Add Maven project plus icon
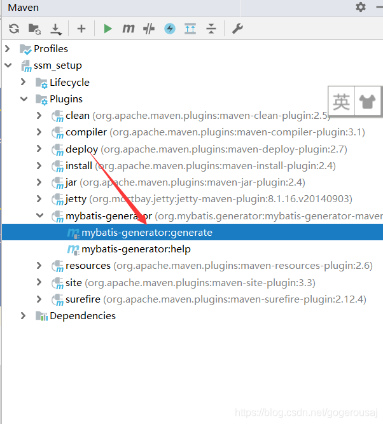This screenshot has width=383, height=424. 81,29
